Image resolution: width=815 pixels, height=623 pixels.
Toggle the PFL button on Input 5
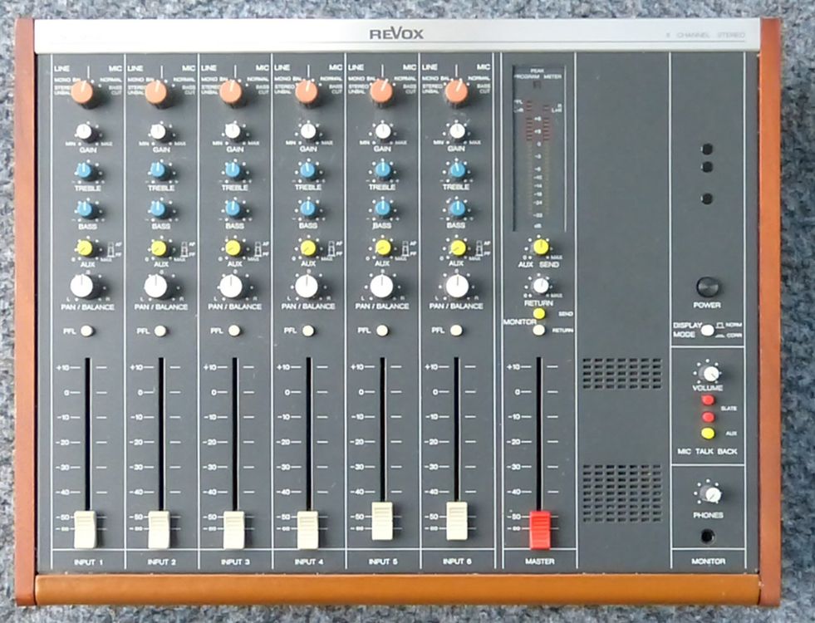click(382, 331)
